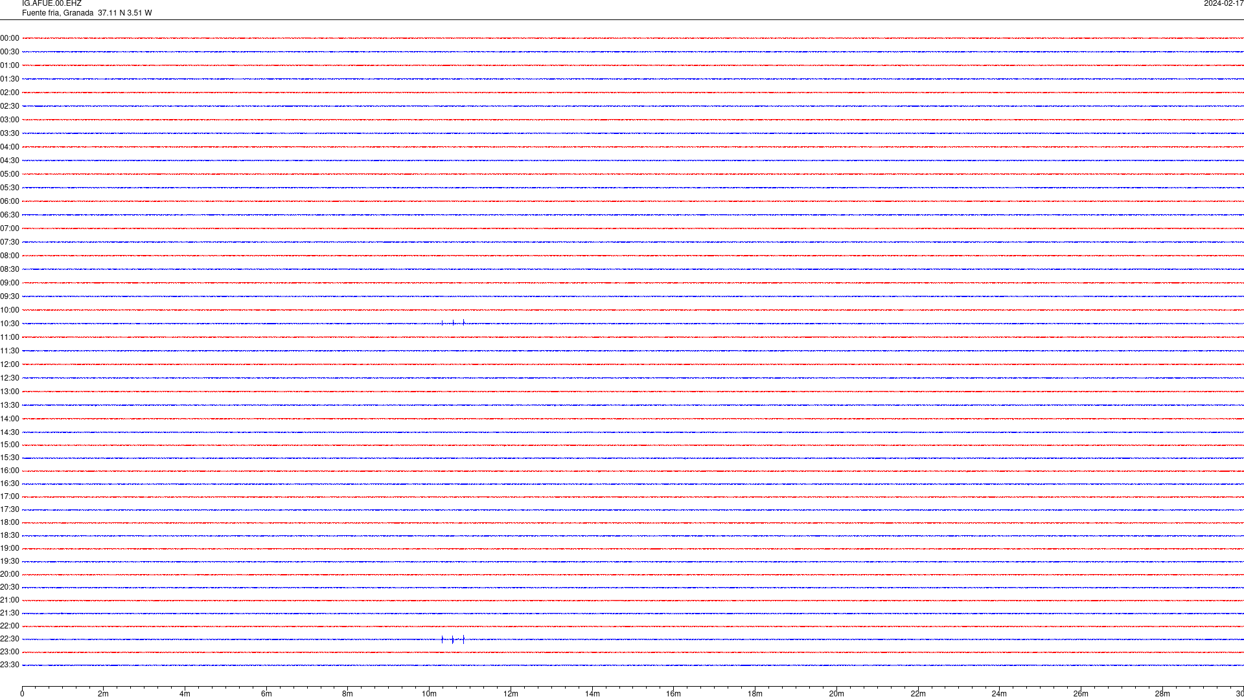This screenshot has height=699, width=1244.
Task: Select the 06:30 trace time label
Action: [10, 215]
